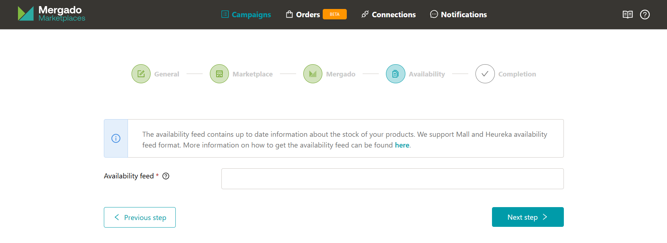
Task: Select the Marketplace step store icon
Action: pyautogui.click(x=219, y=74)
